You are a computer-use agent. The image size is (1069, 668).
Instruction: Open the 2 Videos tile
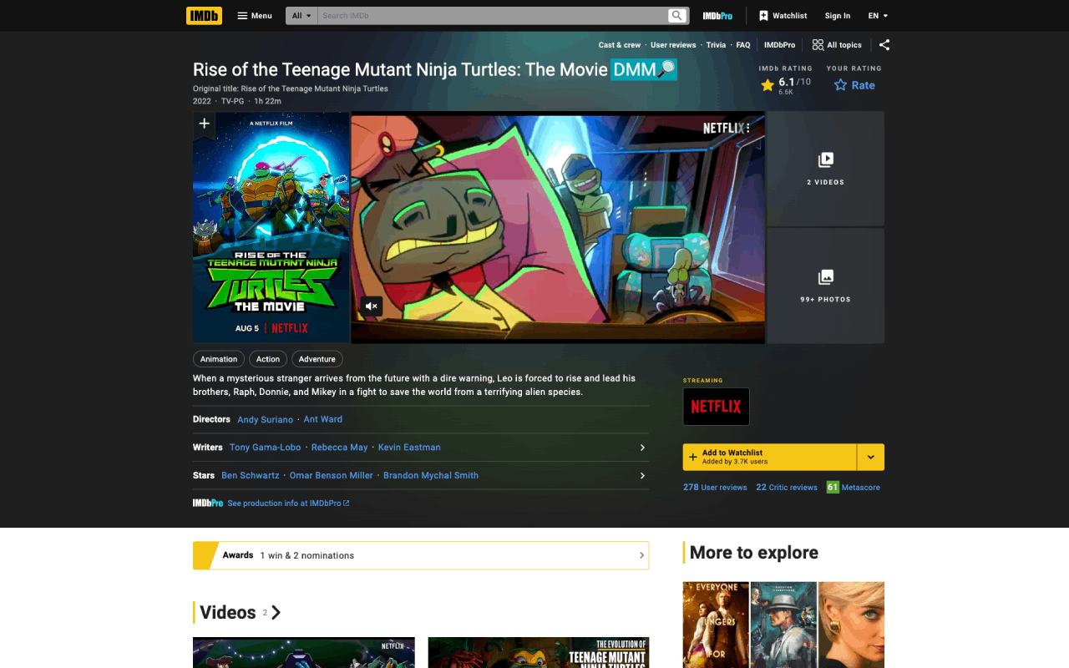tap(825, 169)
